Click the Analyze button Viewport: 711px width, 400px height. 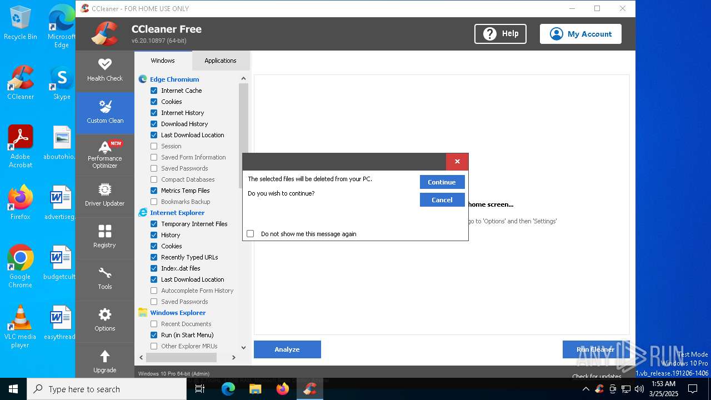coord(287,349)
